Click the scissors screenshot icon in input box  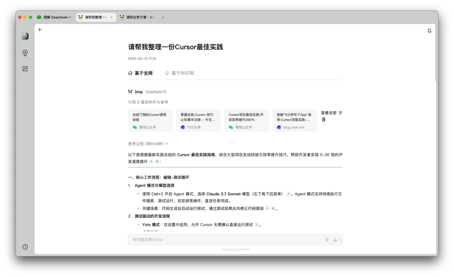tap(335, 239)
